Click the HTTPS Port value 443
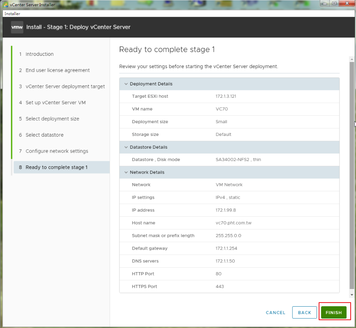Viewport: 356px width, 328px height. click(x=220, y=287)
